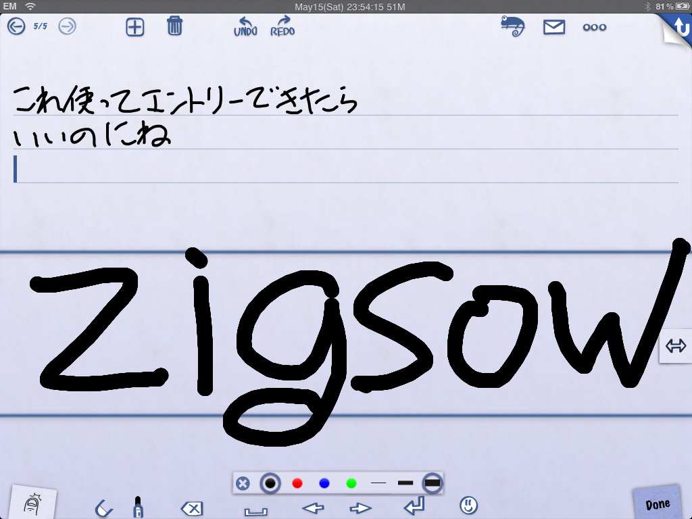Tap the battery status indicator
692x519 pixels.
tap(682, 7)
